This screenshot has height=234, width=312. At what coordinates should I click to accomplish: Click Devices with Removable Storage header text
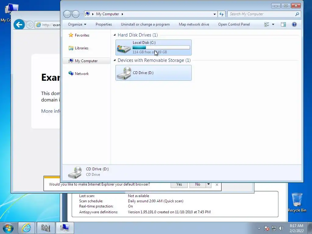pos(154,60)
